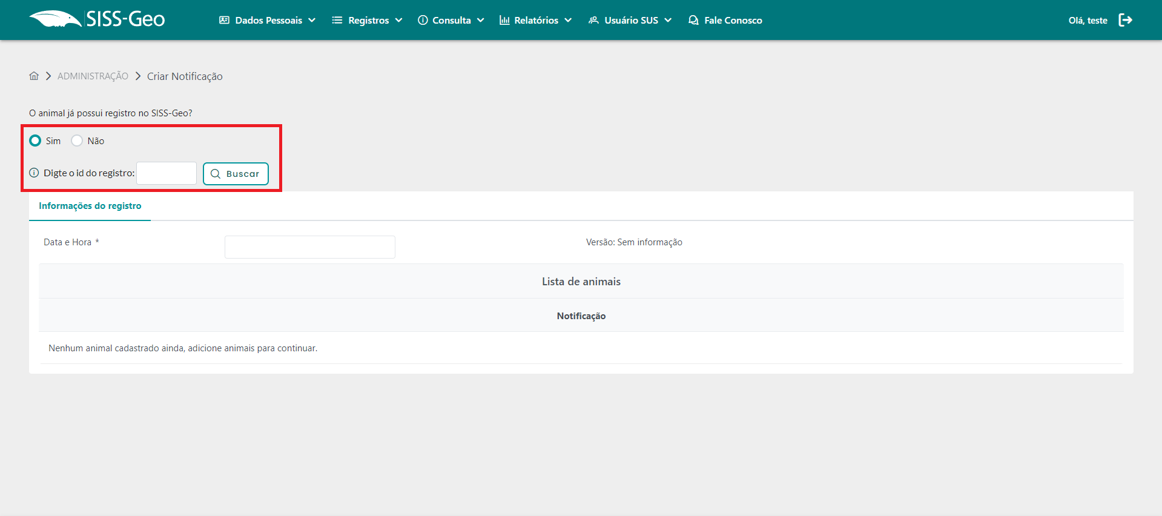Click the home icon in breadcrumb
The height and width of the screenshot is (516, 1162).
[34, 76]
